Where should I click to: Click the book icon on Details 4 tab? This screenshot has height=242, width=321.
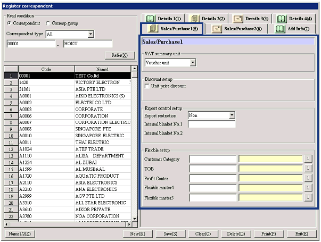pos(282,19)
